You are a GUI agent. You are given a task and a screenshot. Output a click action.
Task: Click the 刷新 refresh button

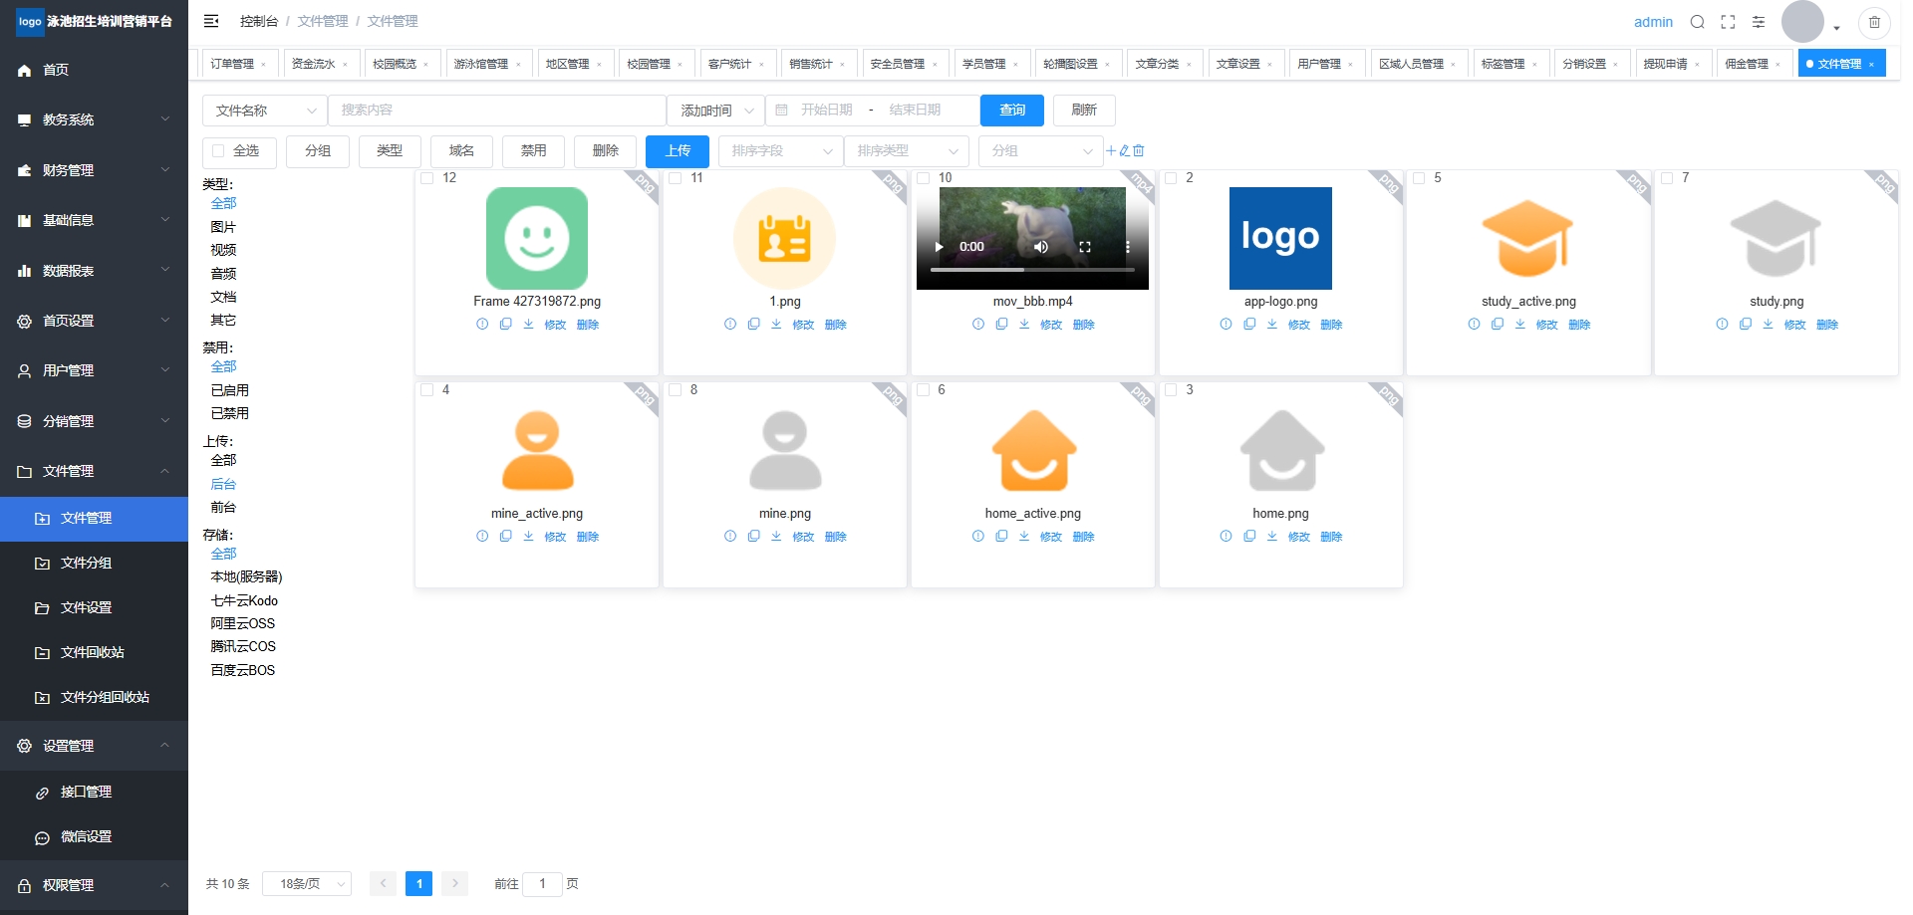1084,111
